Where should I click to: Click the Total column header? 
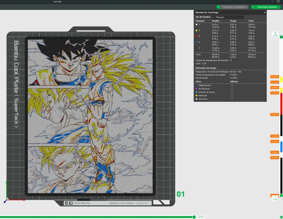(251, 21)
